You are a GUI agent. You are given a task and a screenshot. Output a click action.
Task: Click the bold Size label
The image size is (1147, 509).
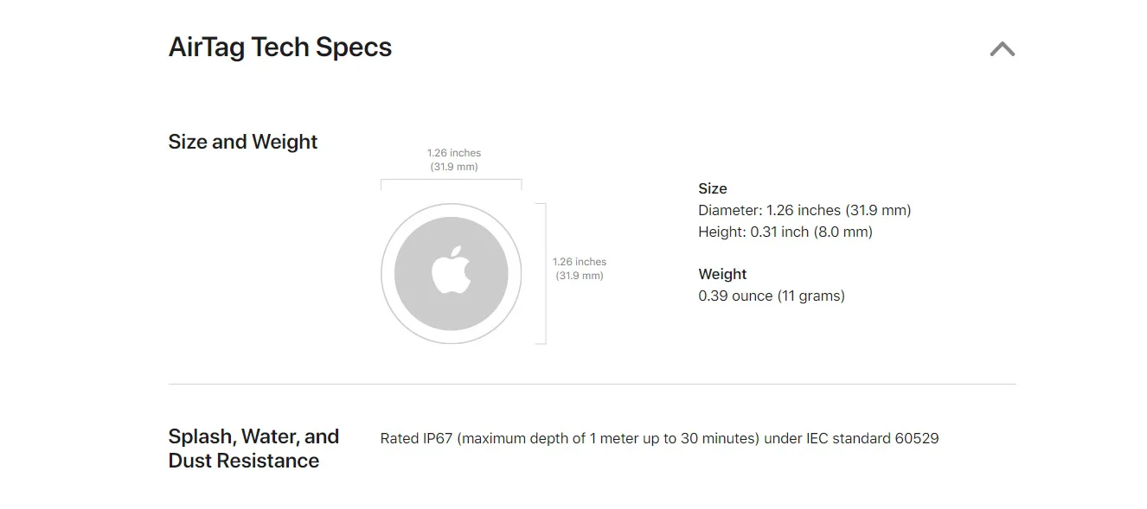[713, 188]
